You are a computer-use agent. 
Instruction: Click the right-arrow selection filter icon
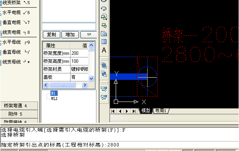pos(104,89)
